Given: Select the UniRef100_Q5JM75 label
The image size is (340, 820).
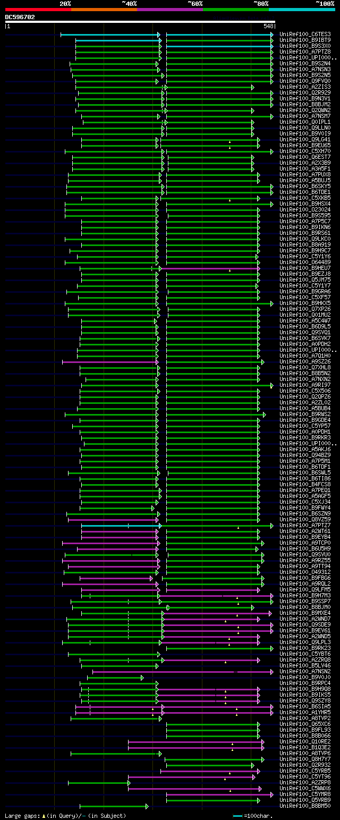Looking at the screenshot, I should pyautogui.click(x=305, y=280).
